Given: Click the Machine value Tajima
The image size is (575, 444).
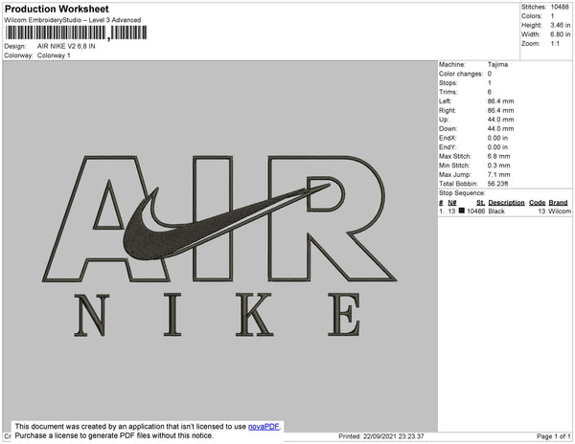Looking at the screenshot, I should click(x=497, y=64).
